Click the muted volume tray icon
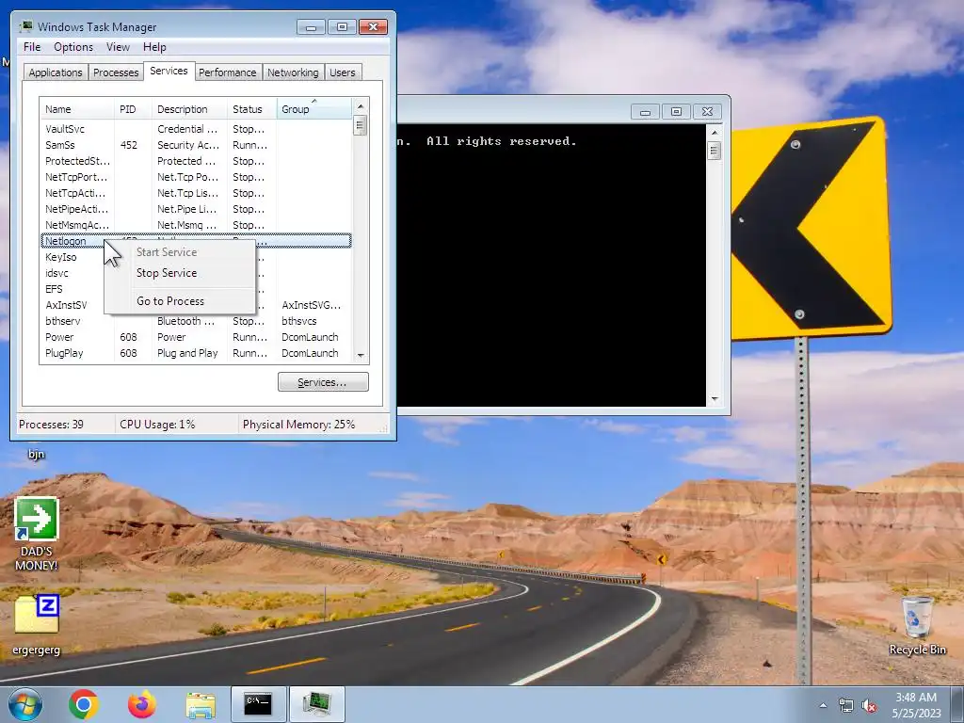Screen dimensions: 964x723 (x=869, y=706)
